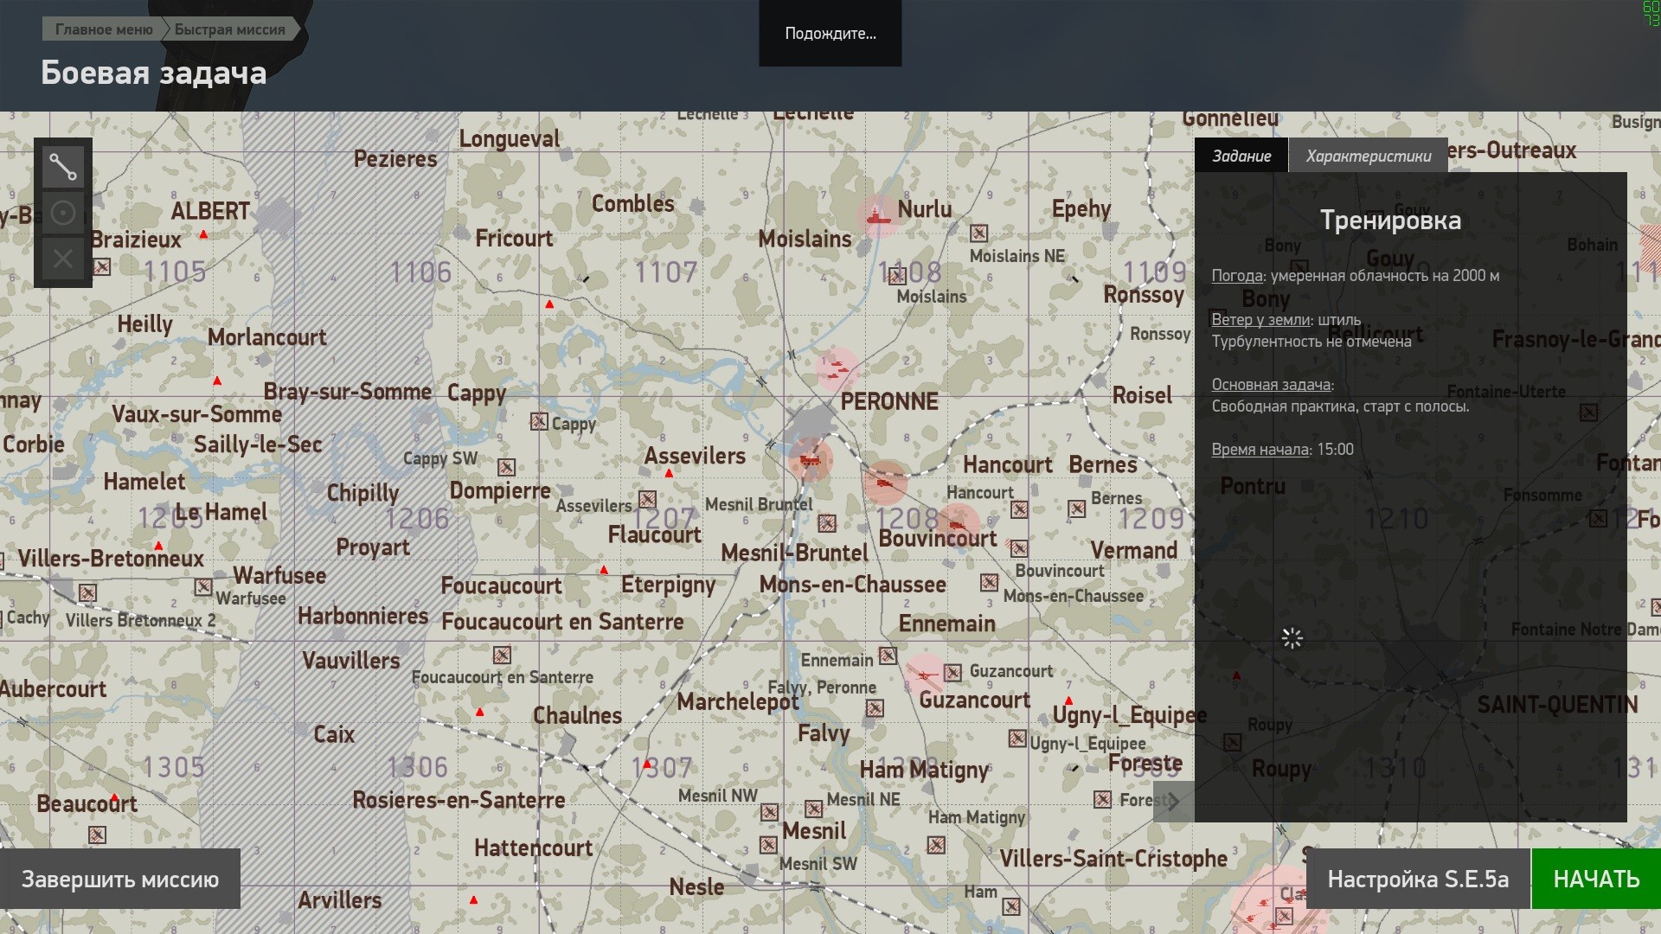
Task: Select the Bouvincourt airfield icon
Action: pos(1020,548)
